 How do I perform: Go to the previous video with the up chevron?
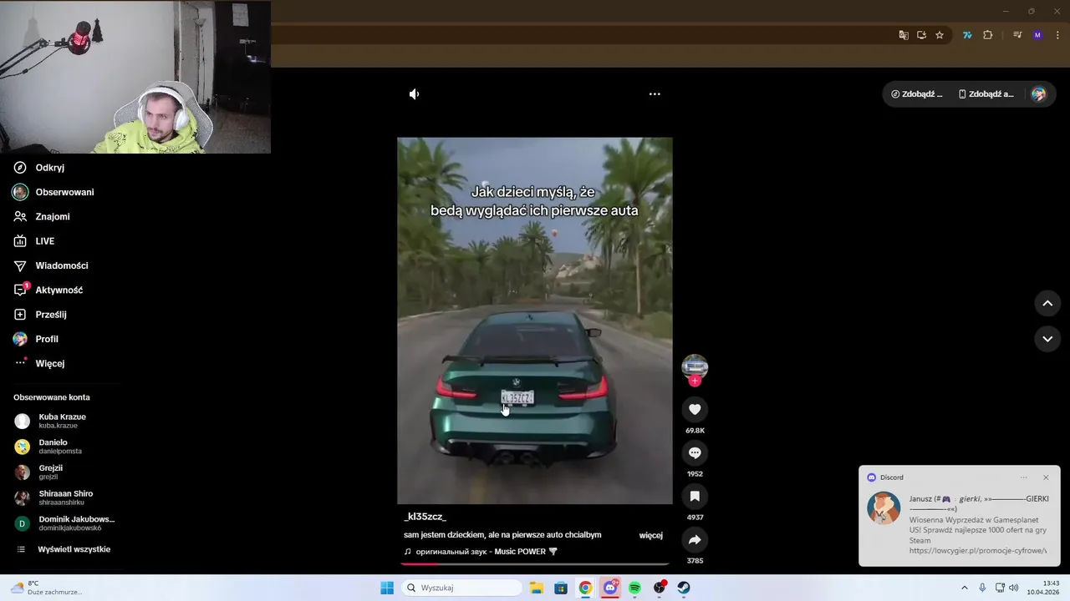[x=1047, y=303]
